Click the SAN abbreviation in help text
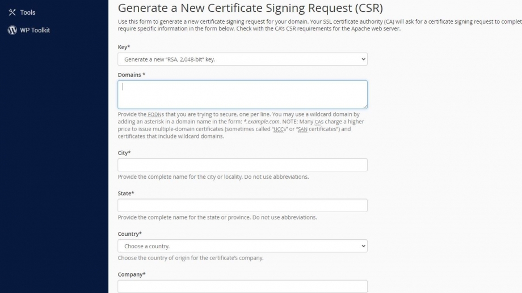 (x=302, y=129)
